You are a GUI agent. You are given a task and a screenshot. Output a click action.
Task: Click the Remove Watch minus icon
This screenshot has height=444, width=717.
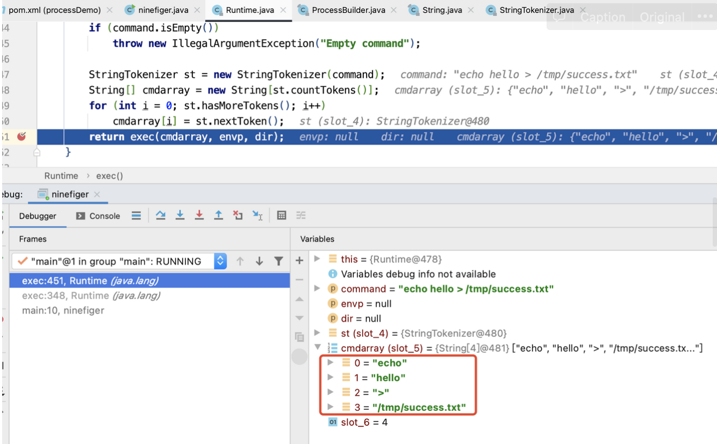[x=300, y=280]
